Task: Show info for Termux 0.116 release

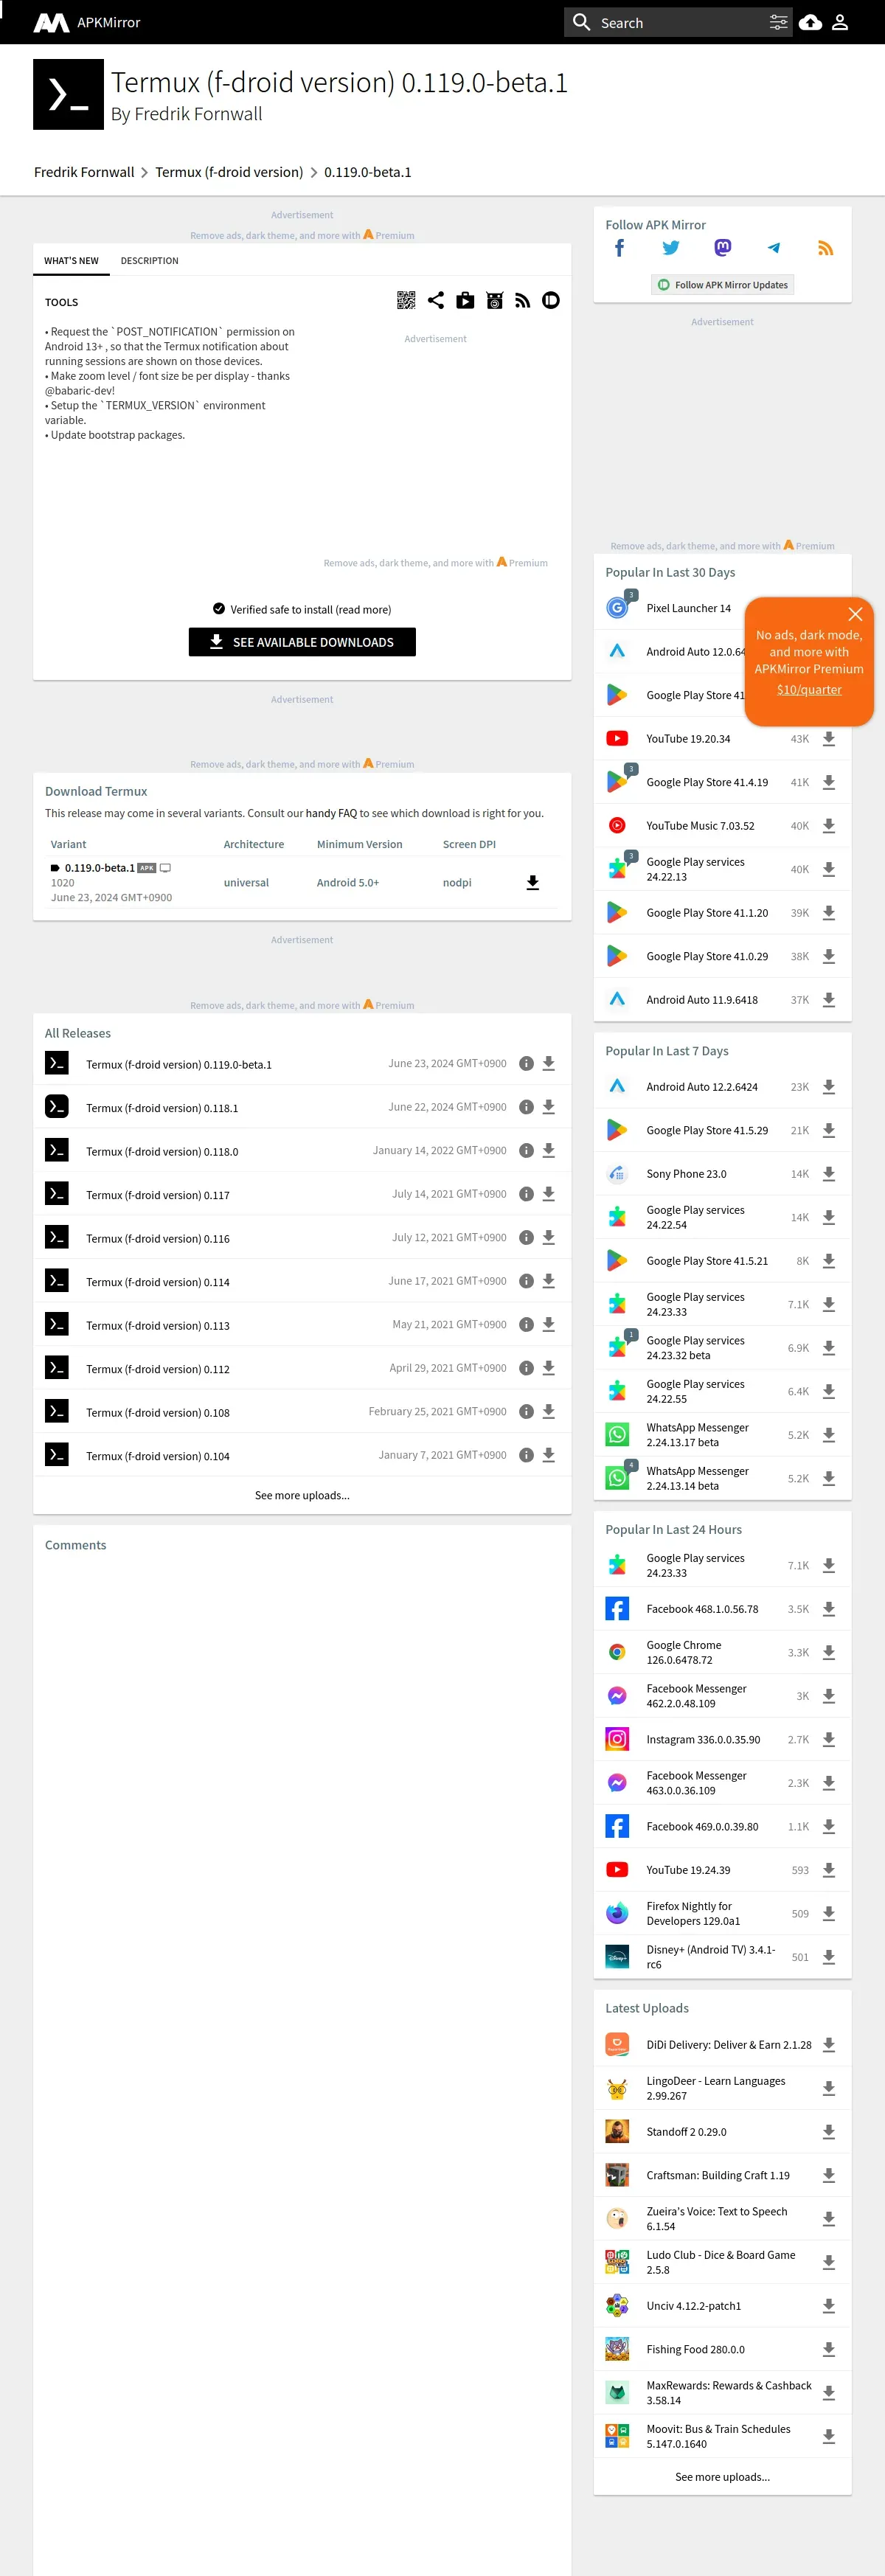Action: (x=526, y=1238)
